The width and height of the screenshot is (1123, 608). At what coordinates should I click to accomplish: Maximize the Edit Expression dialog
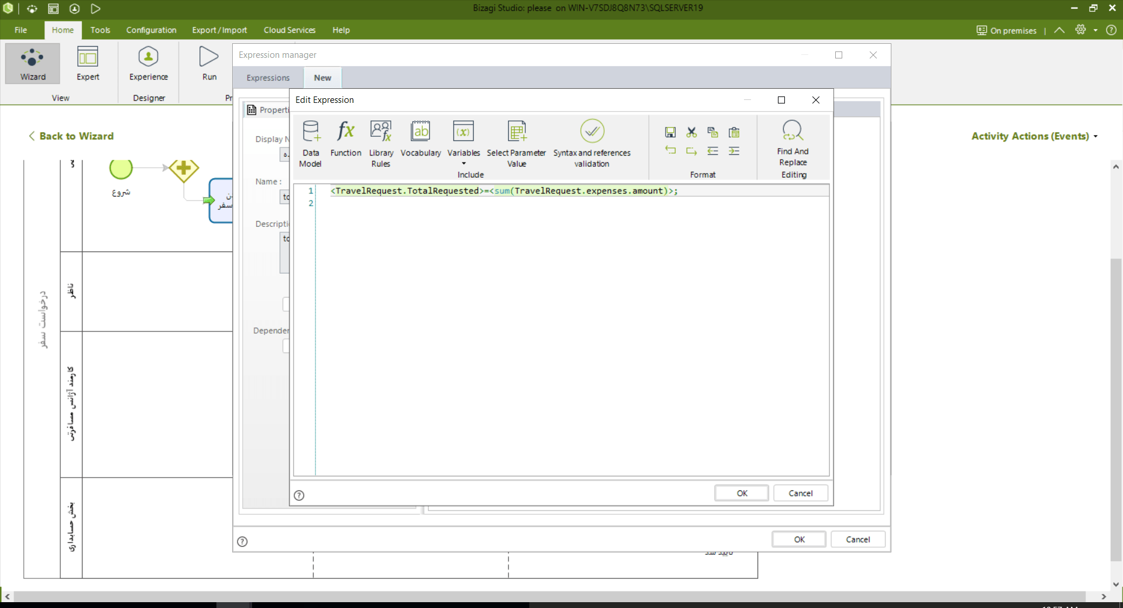coord(781,100)
